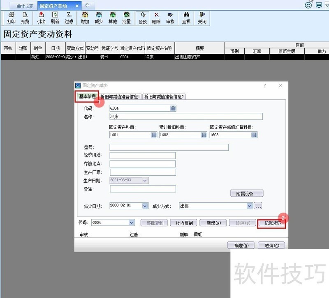Click the 凭证字号 column header

pos(110,48)
